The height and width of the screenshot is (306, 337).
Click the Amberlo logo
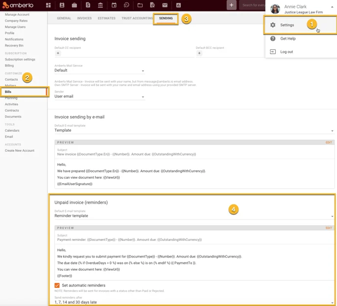tap(18, 5)
